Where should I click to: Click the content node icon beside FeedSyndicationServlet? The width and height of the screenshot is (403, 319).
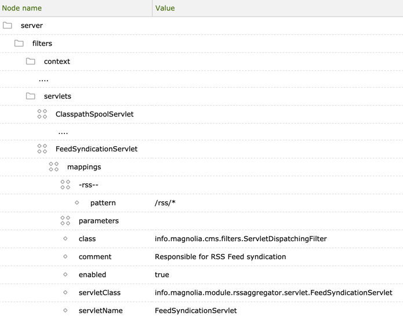42,149
